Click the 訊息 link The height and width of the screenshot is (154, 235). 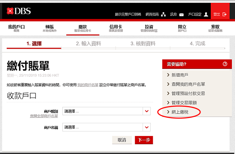click(174, 14)
